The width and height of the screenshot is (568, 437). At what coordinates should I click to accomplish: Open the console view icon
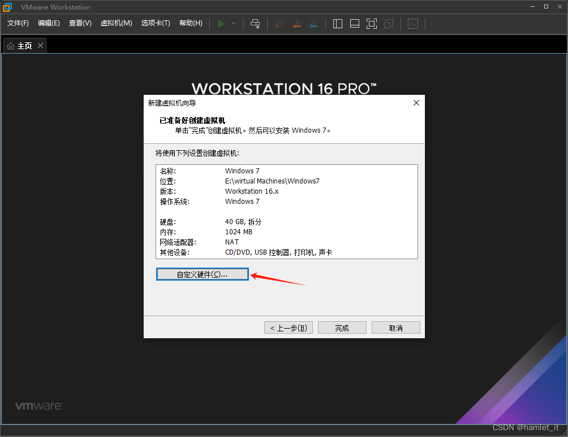pyautogui.click(x=413, y=24)
